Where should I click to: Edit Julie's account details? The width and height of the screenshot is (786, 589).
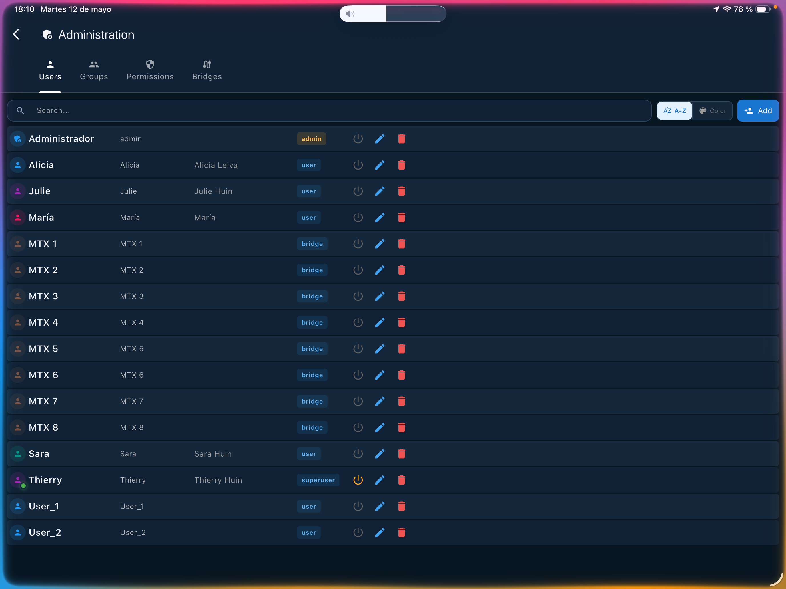point(380,191)
